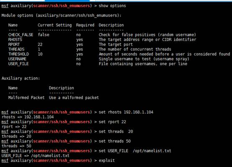Image resolution: width=232 pixels, height=167 pixels.
Task: Select the 'rhosts => 192.168.1.104' output line
Action: click(x=28, y=117)
